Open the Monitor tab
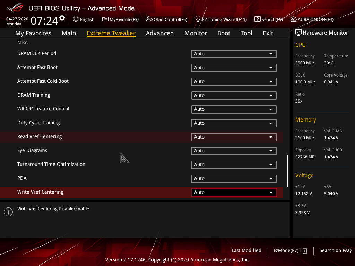This screenshot has height=266, width=355. pos(196,33)
